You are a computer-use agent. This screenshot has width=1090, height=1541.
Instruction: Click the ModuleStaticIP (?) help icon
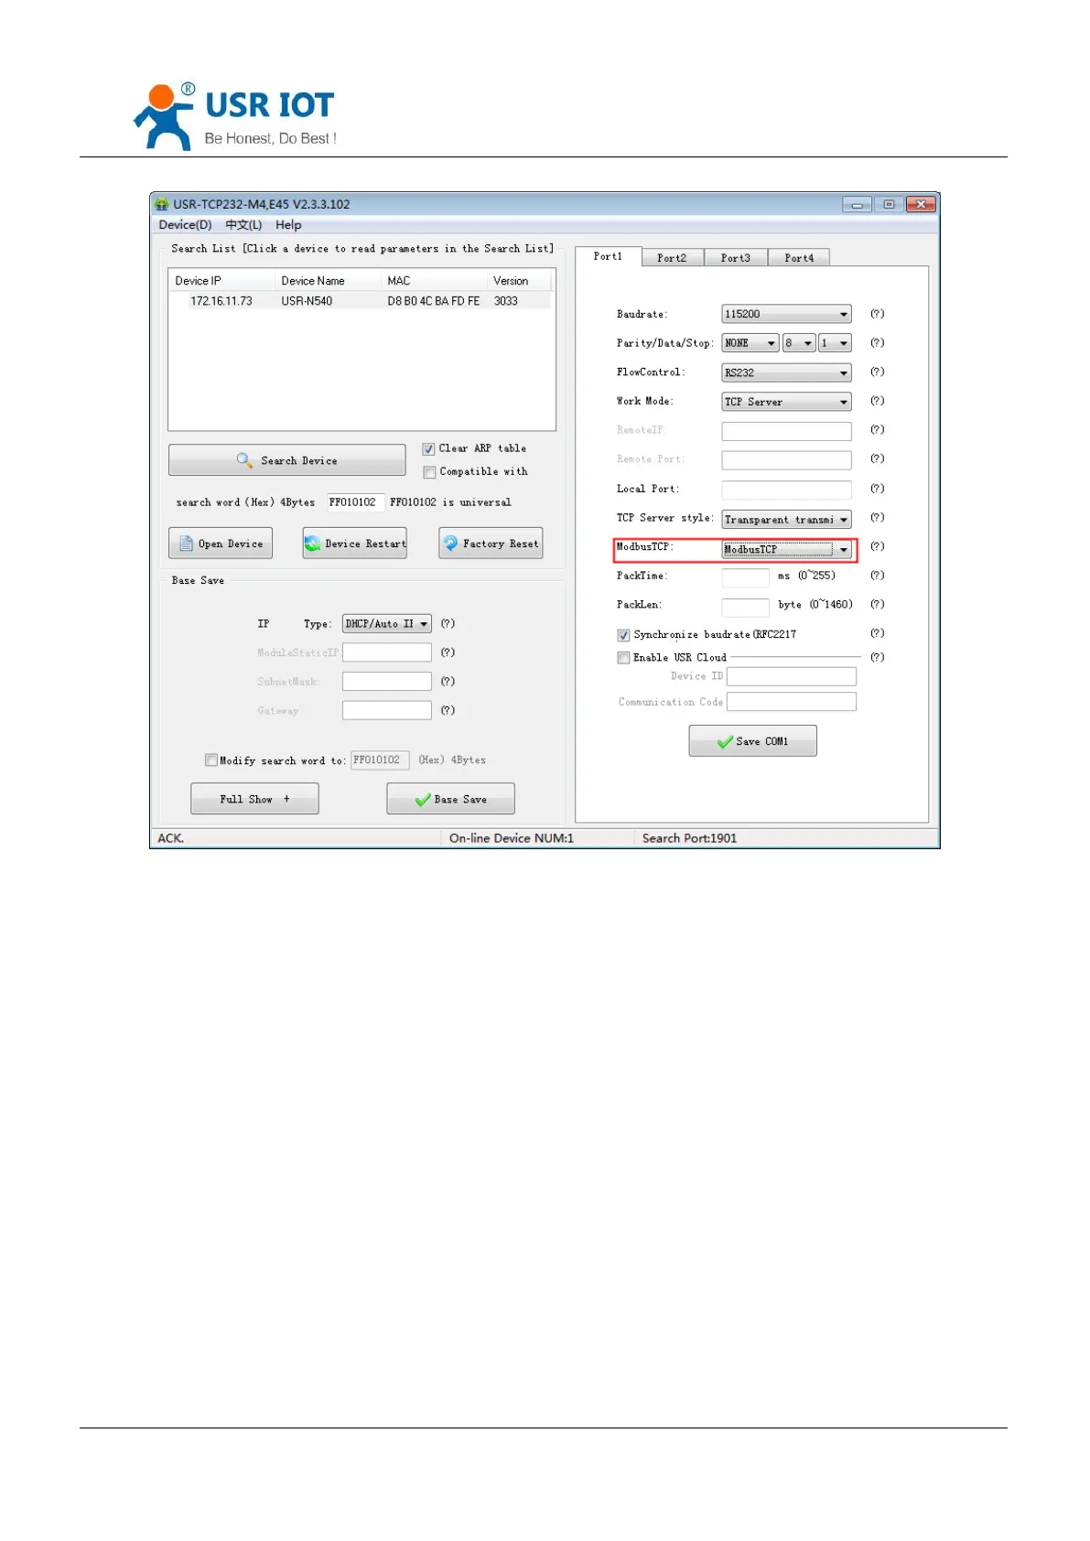point(448,652)
